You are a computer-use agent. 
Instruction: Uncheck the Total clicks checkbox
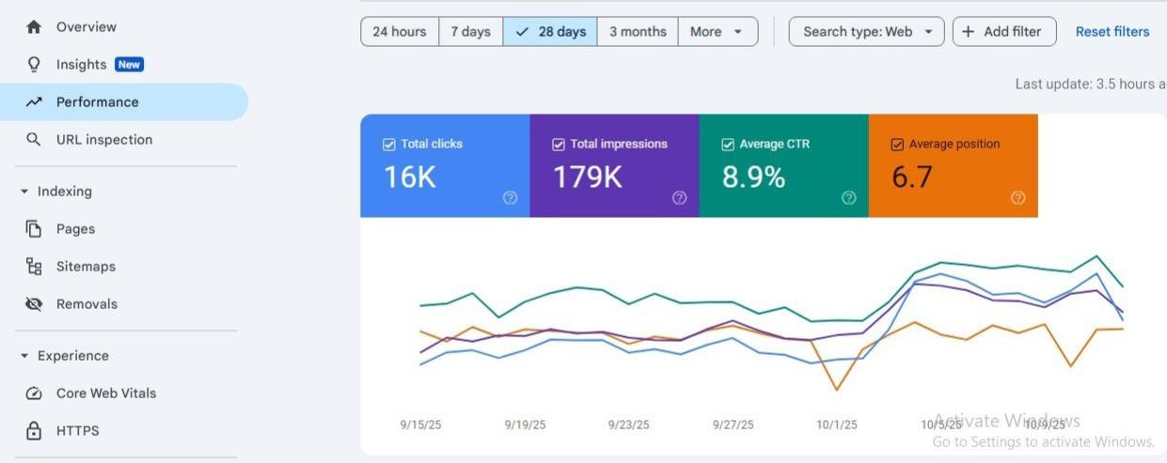tap(388, 145)
